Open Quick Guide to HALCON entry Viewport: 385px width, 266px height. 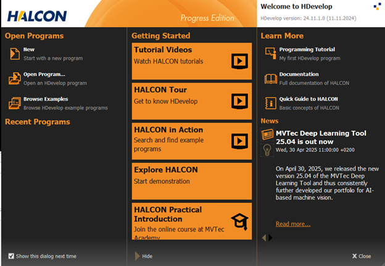click(308, 99)
